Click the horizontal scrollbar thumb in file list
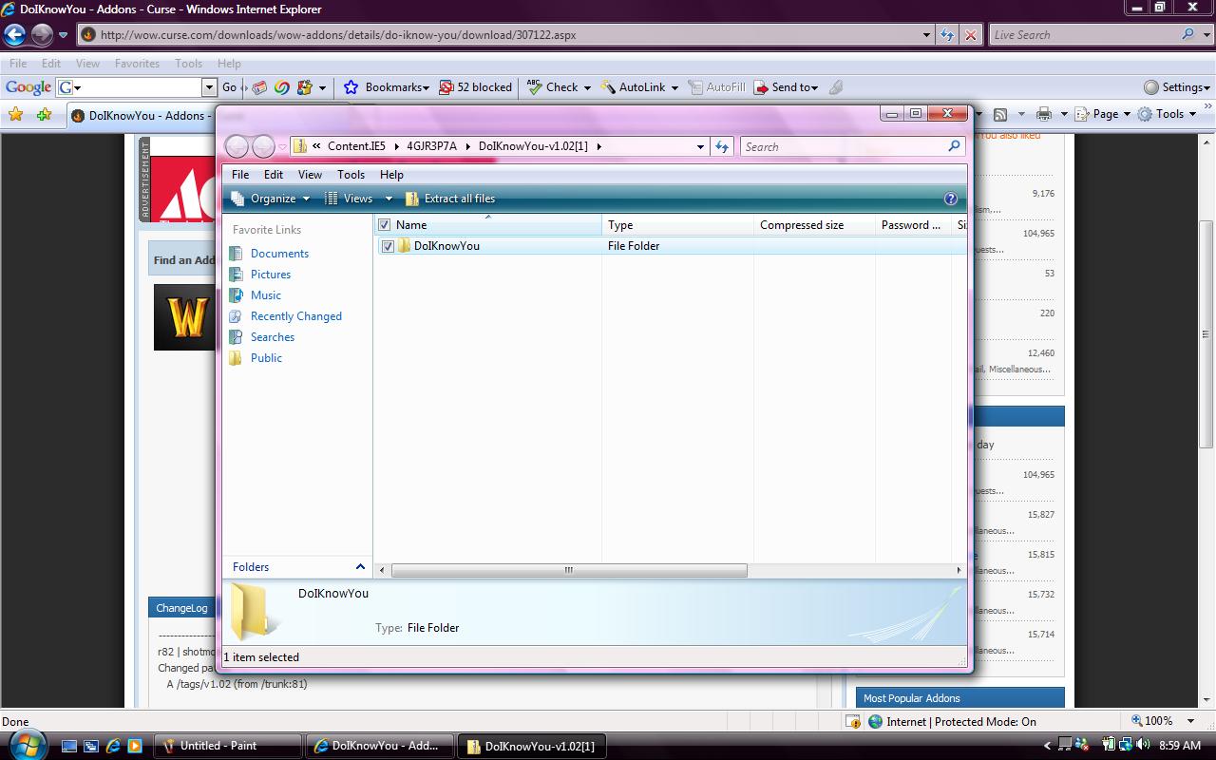Image resolution: width=1216 pixels, height=760 pixels. 569,570
